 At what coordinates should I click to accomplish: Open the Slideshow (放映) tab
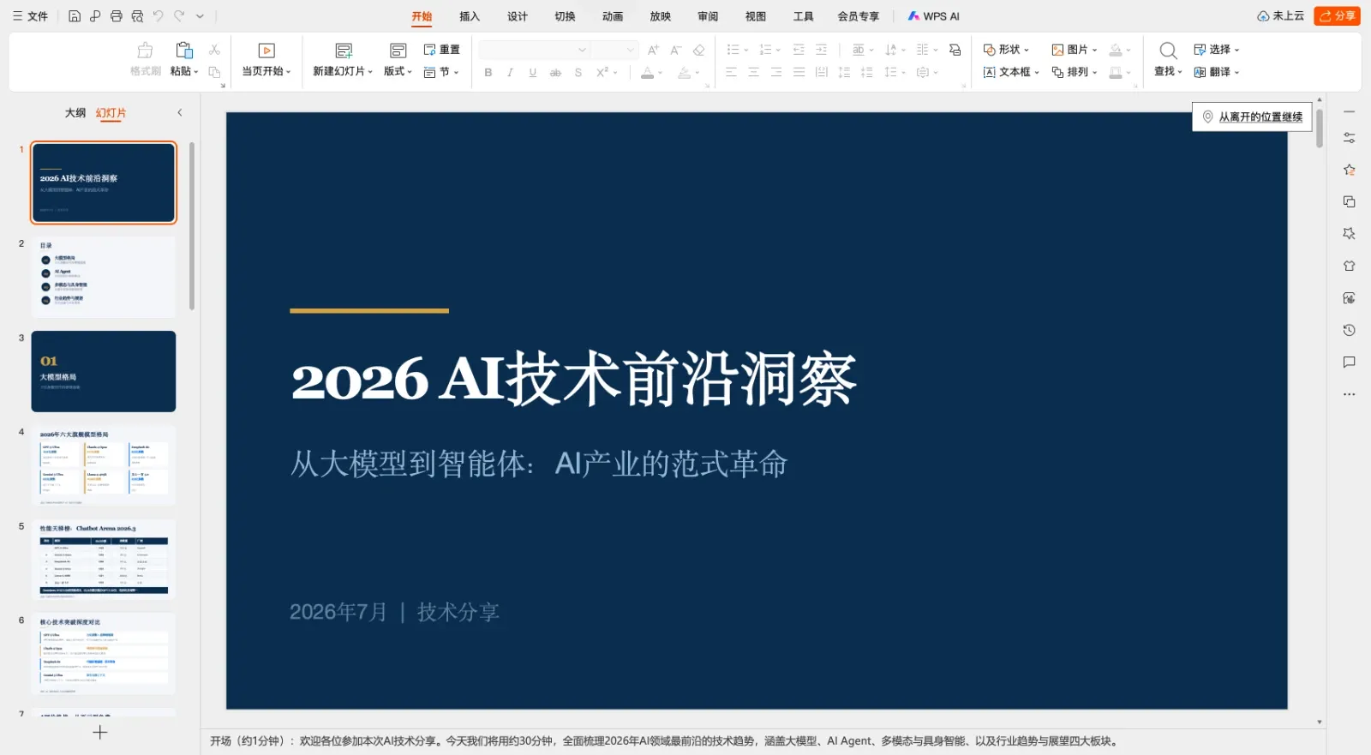coord(661,16)
